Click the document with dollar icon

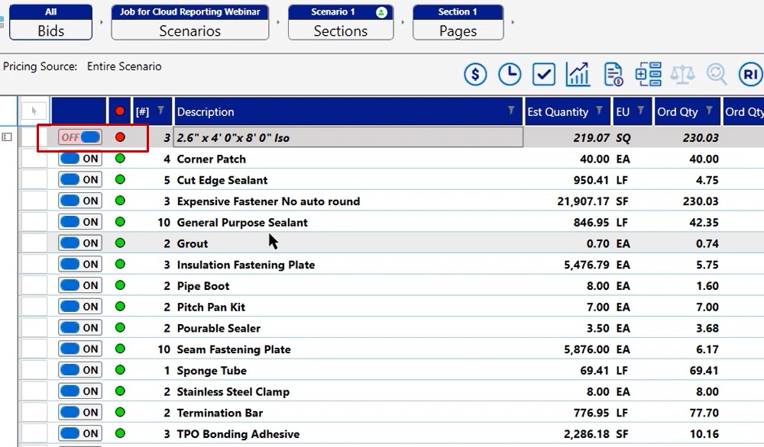[613, 74]
